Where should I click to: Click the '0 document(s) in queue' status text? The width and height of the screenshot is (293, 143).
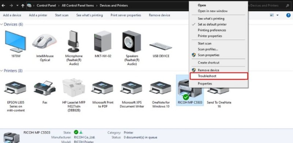[x=140, y=138]
